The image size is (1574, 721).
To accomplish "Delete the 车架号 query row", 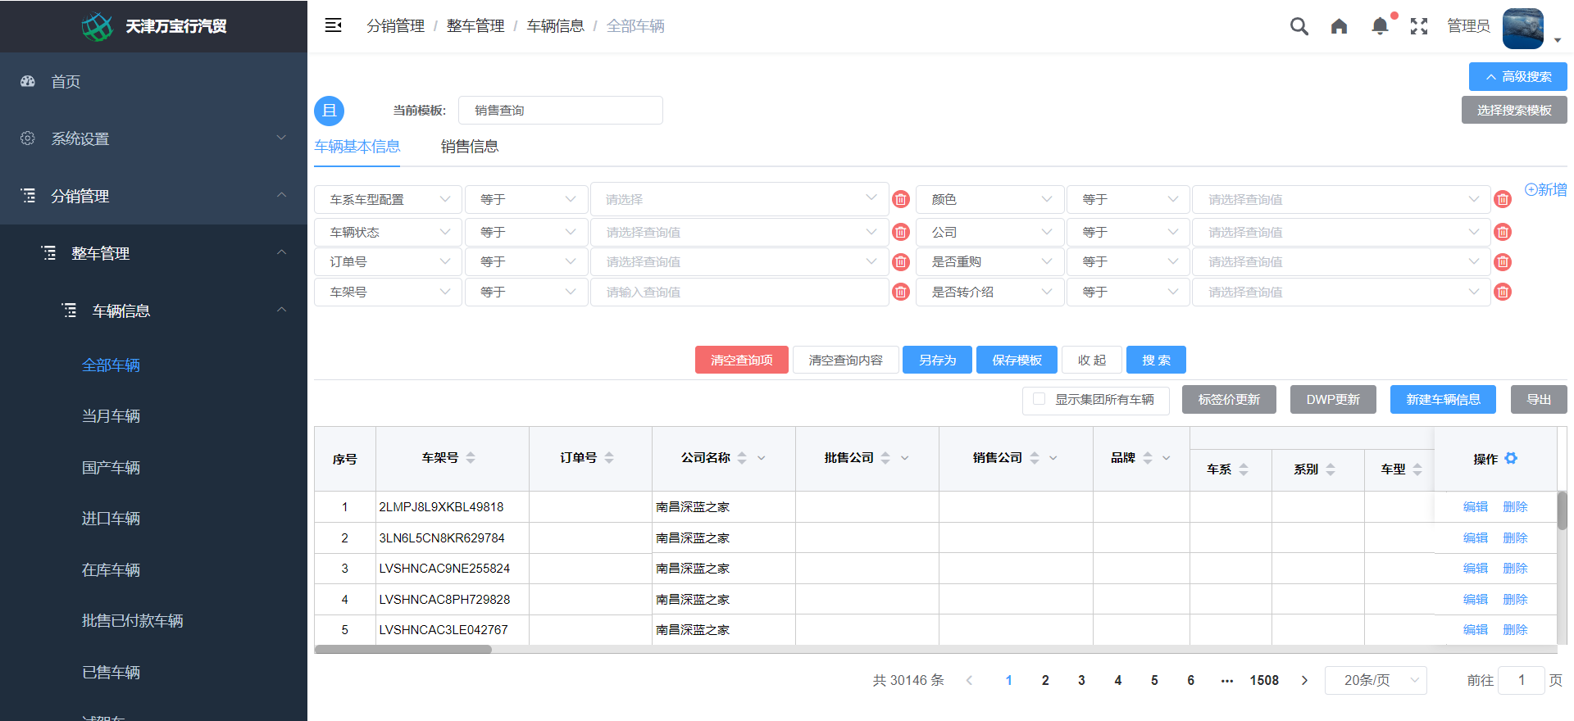I will pos(901,292).
